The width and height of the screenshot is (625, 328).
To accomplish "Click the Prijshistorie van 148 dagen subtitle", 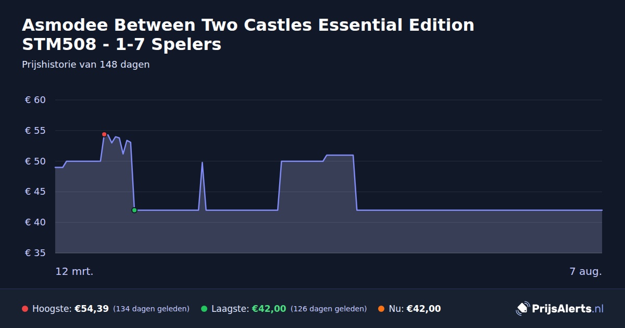I will pyautogui.click(x=86, y=65).
